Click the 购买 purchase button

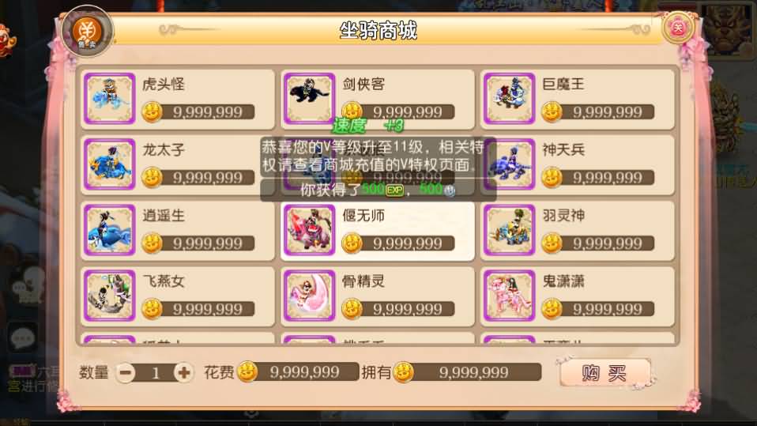point(604,373)
